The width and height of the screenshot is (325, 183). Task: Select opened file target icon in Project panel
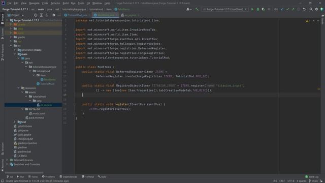(x=36, y=15)
